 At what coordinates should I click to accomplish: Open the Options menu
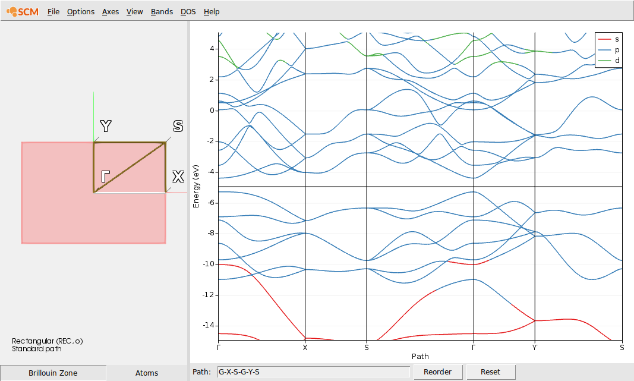80,11
